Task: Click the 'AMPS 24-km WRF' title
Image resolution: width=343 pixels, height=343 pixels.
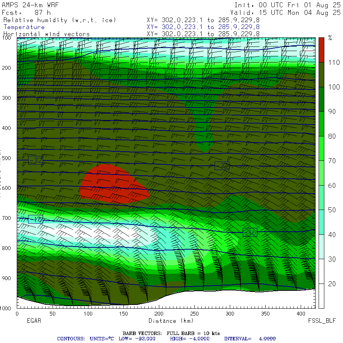Action: coord(30,5)
